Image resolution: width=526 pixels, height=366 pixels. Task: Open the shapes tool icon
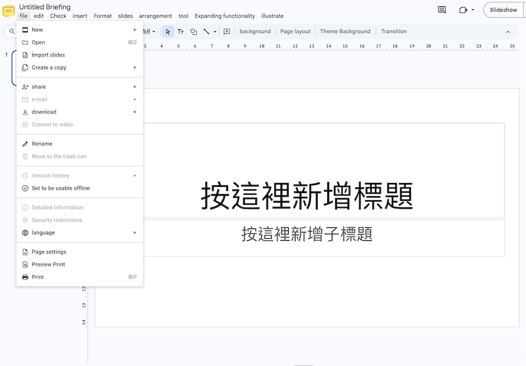click(x=193, y=32)
